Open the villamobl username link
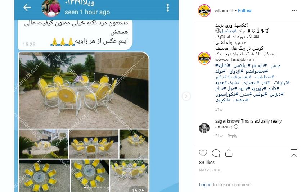The width and height of the screenshot is (301, 192). (x=224, y=11)
